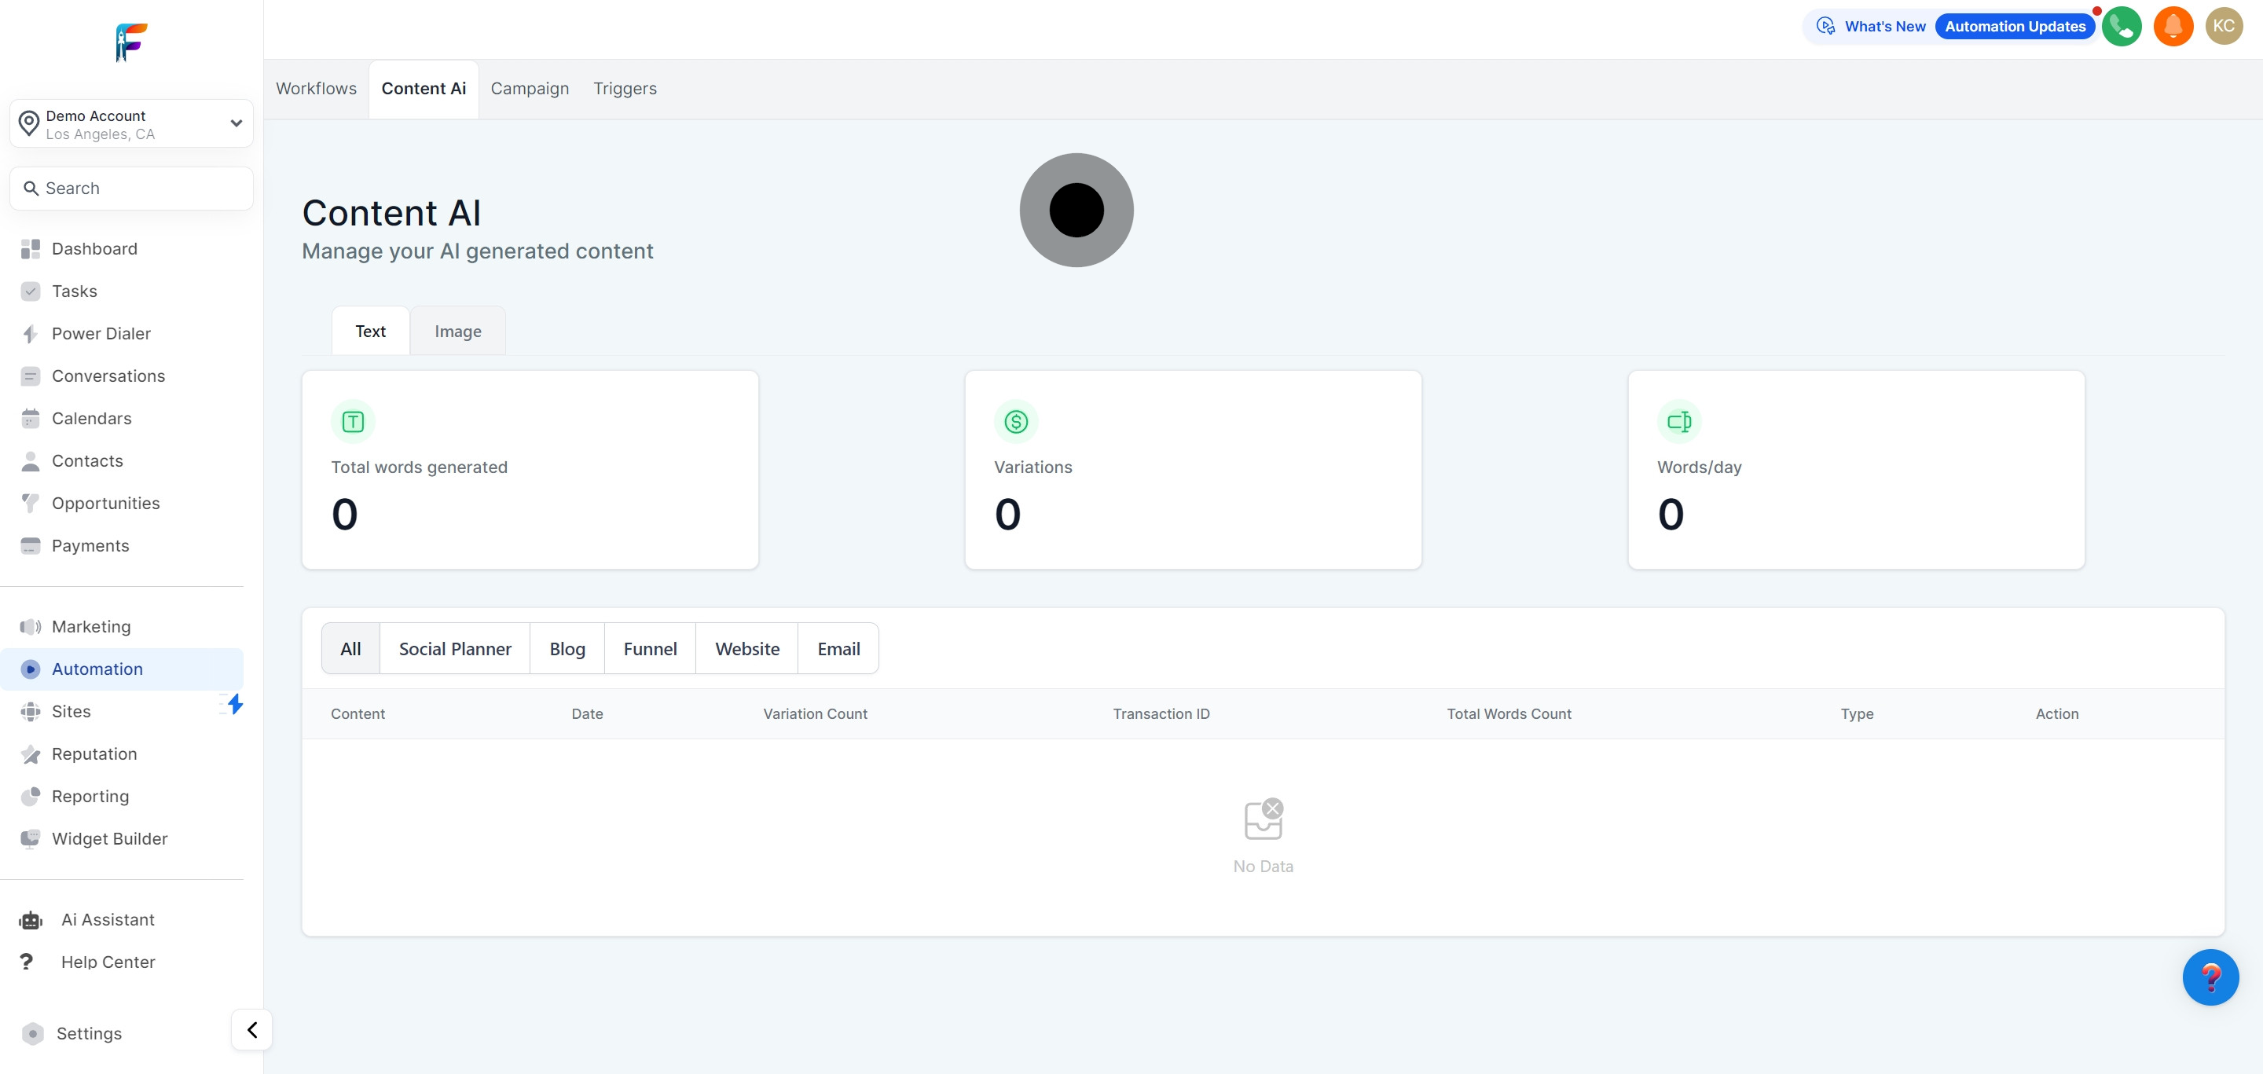
Task: Click the Ai Assistant robot icon
Action: coord(31,920)
